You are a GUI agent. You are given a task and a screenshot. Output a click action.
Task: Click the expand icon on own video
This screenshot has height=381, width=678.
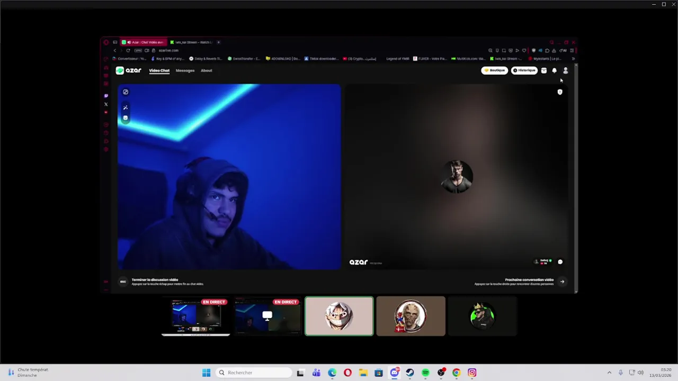[126, 92]
